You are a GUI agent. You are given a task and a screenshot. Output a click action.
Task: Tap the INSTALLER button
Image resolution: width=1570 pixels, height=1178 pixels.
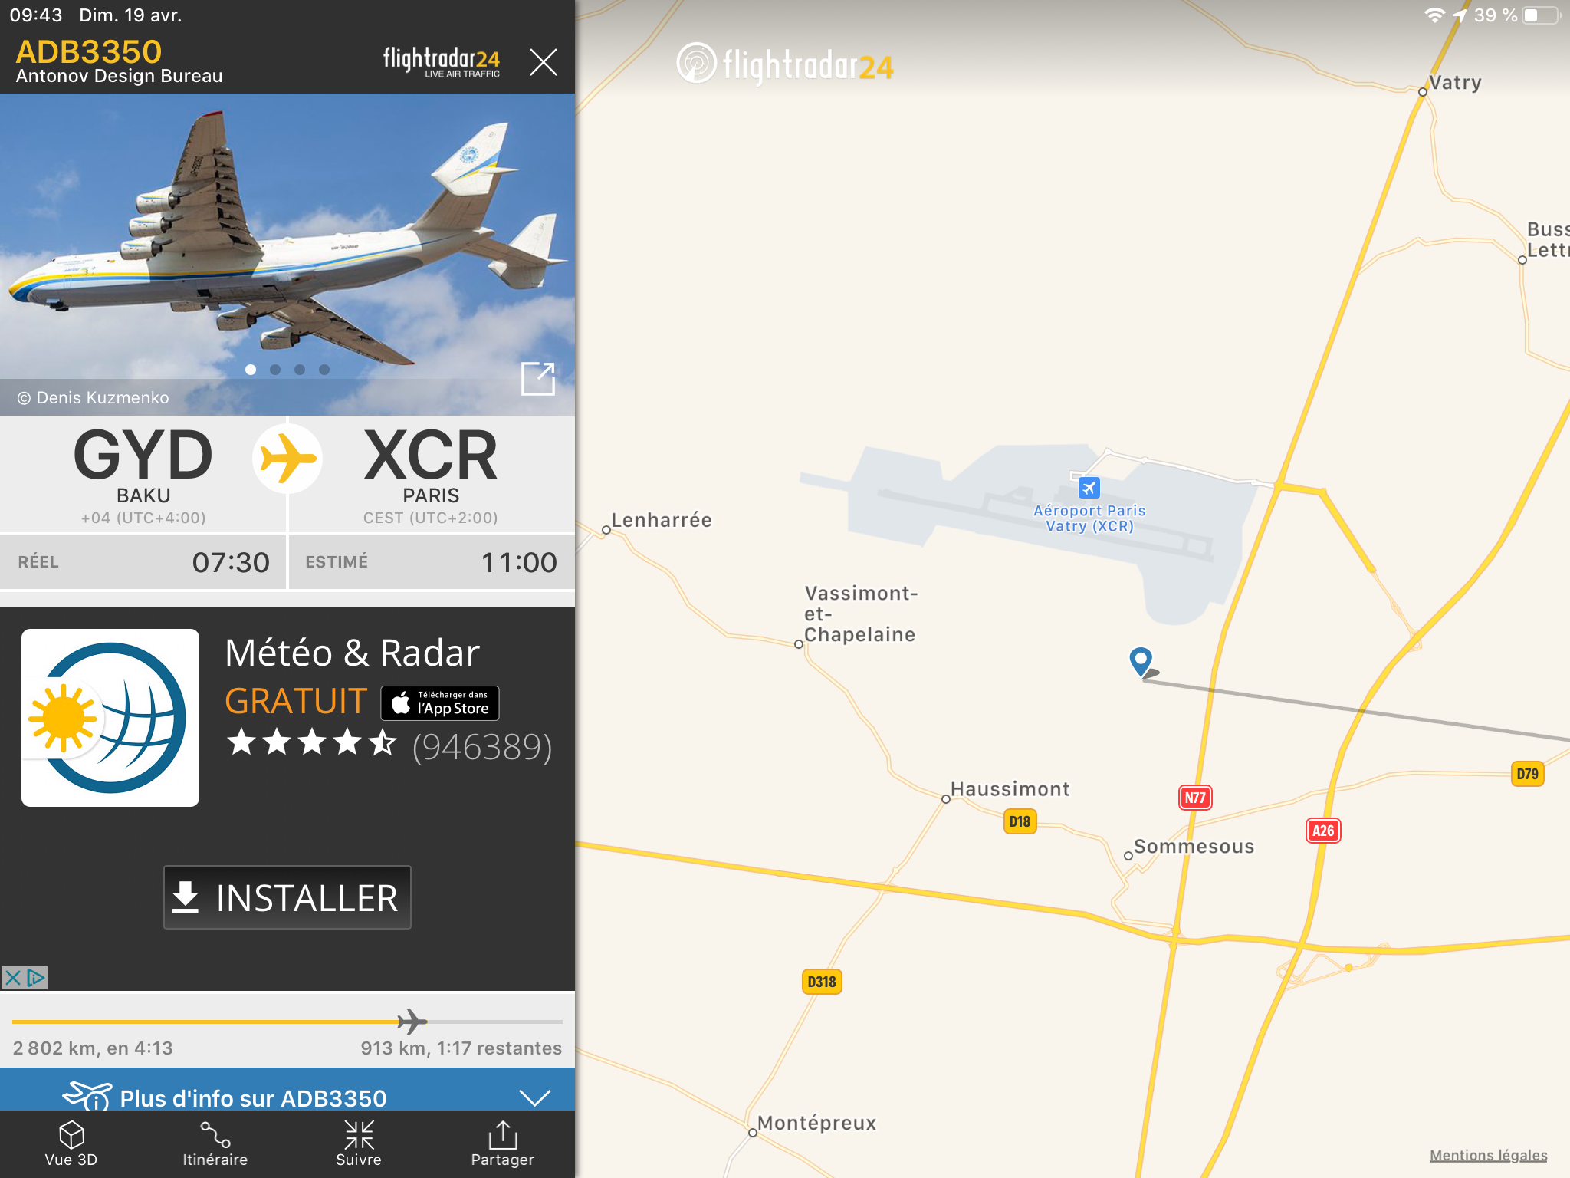point(287,897)
